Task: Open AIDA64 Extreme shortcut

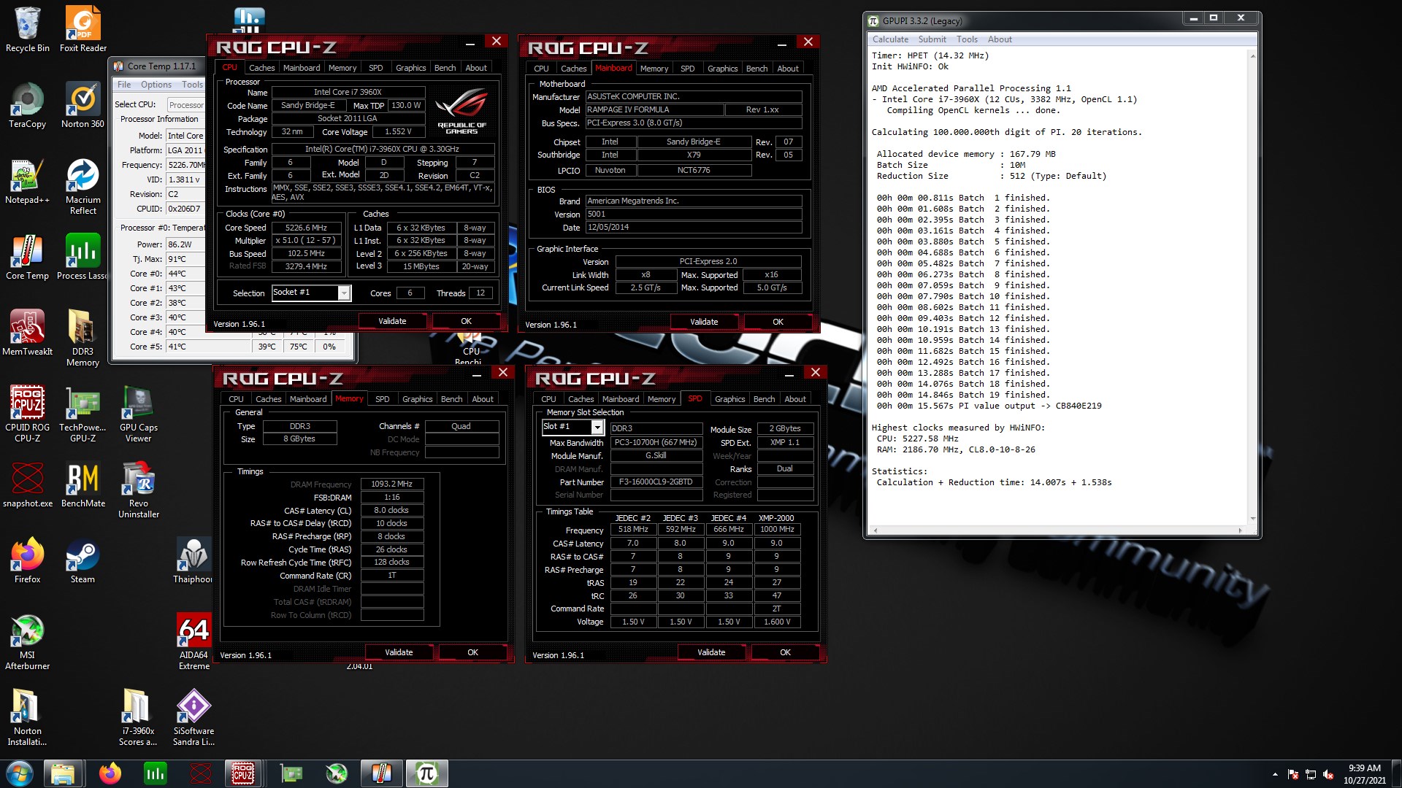Action: pos(194,641)
